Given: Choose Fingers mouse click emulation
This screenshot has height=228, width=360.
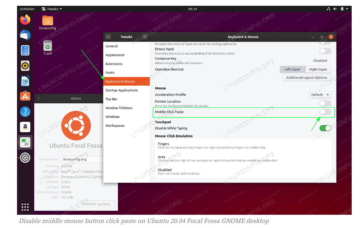Looking at the screenshot, I should click(x=243, y=145).
